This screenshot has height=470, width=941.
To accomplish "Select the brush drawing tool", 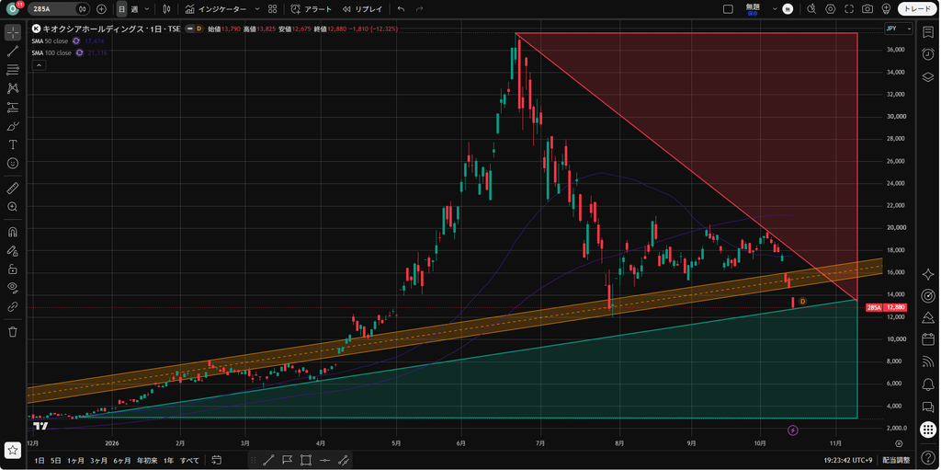I will (x=13, y=126).
